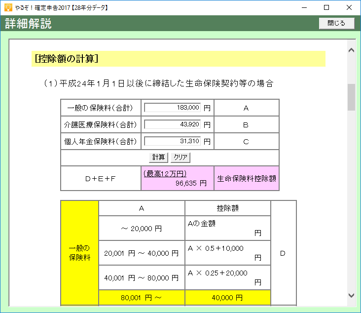Viewport: 361px width, 313px height.
Task: Click the letter A cell in the input table
Action: click(x=247, y=108)
